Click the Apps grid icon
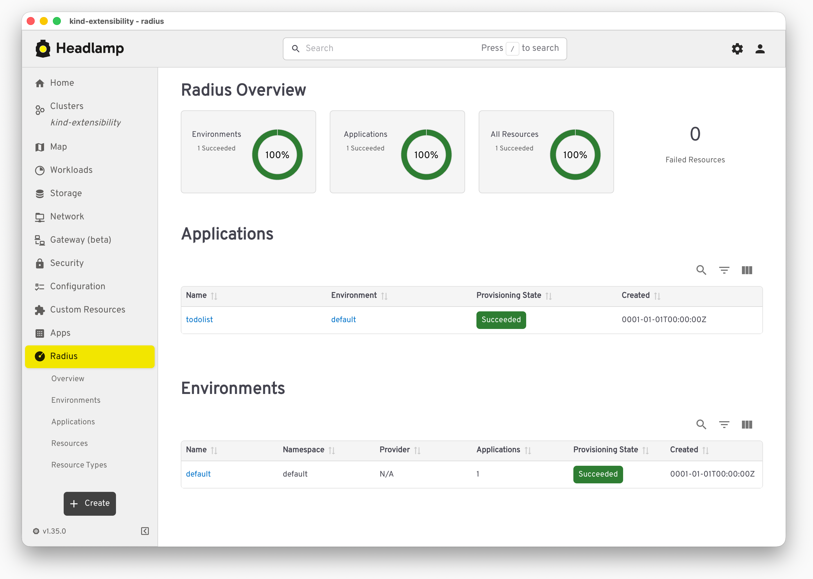Viewport: 813px width, 579px height. point(40,333)
